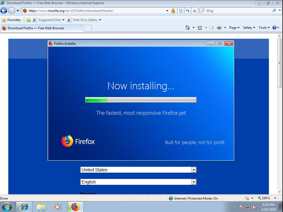The image size is (283, 212).
Task: Click the Bing search box
Action: tap(237, 11)
